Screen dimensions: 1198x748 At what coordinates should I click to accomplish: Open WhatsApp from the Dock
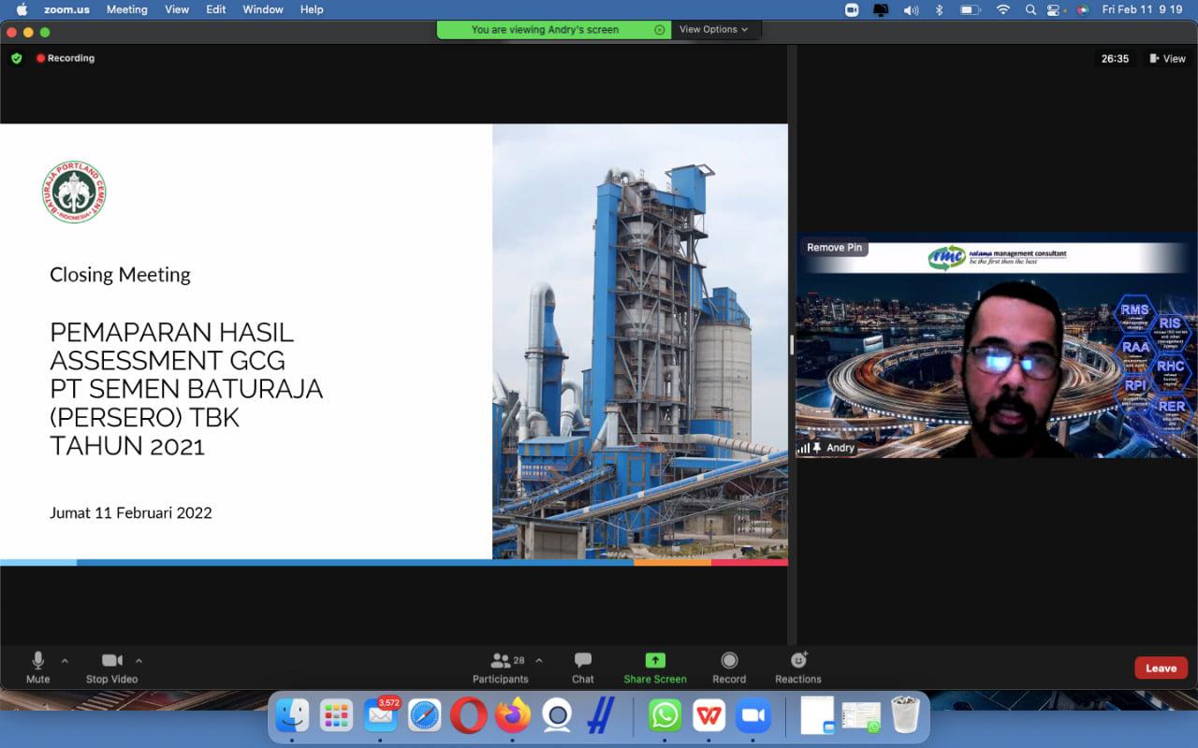pos(665,716)
